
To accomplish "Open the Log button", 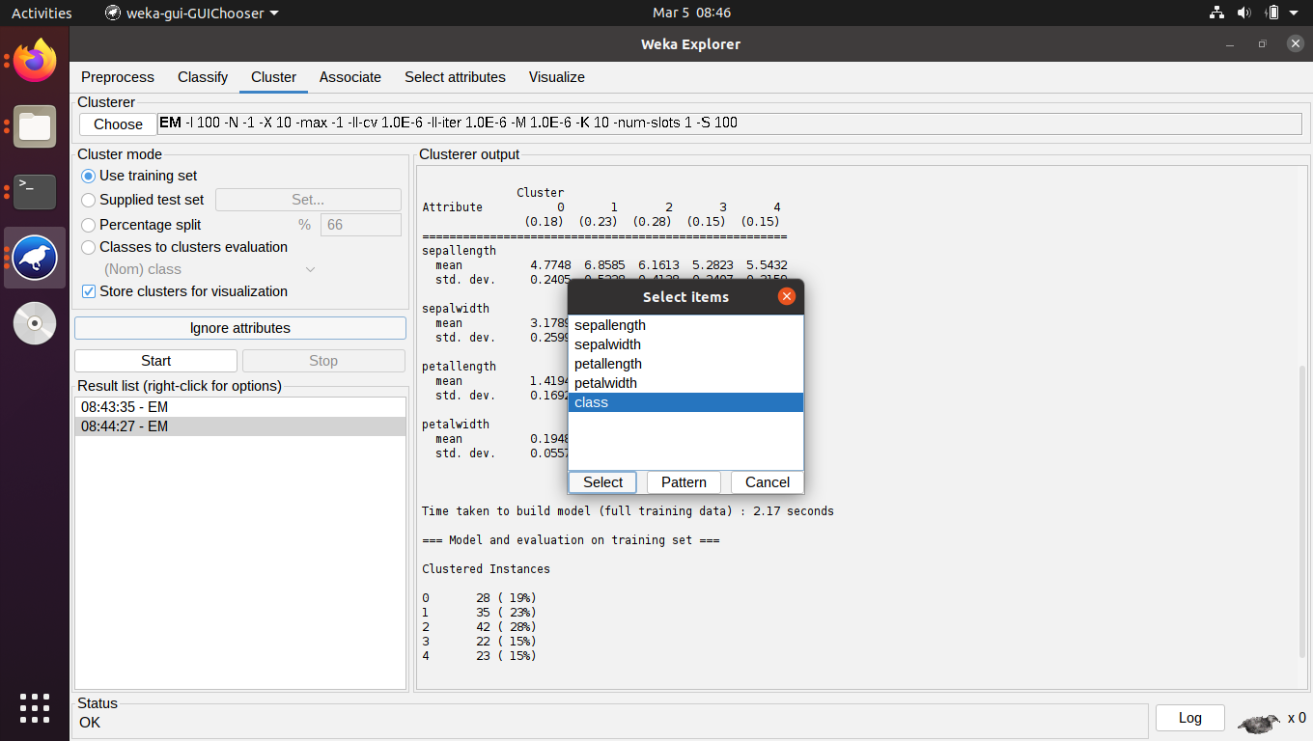I will click(x=1190, y=718).
